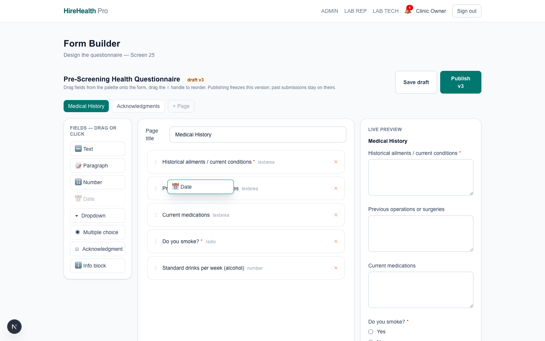Grab the drag handle for Current medications field
This screenshot has height=341, width=545.
coord(156,215)
